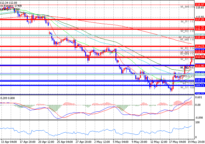
Task: Click the 114.19 red price label
Action: pyautogui.click(x=200, y=46)
